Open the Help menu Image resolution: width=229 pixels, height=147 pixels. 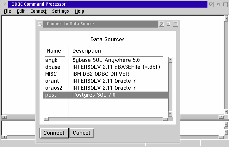(79, 11)
